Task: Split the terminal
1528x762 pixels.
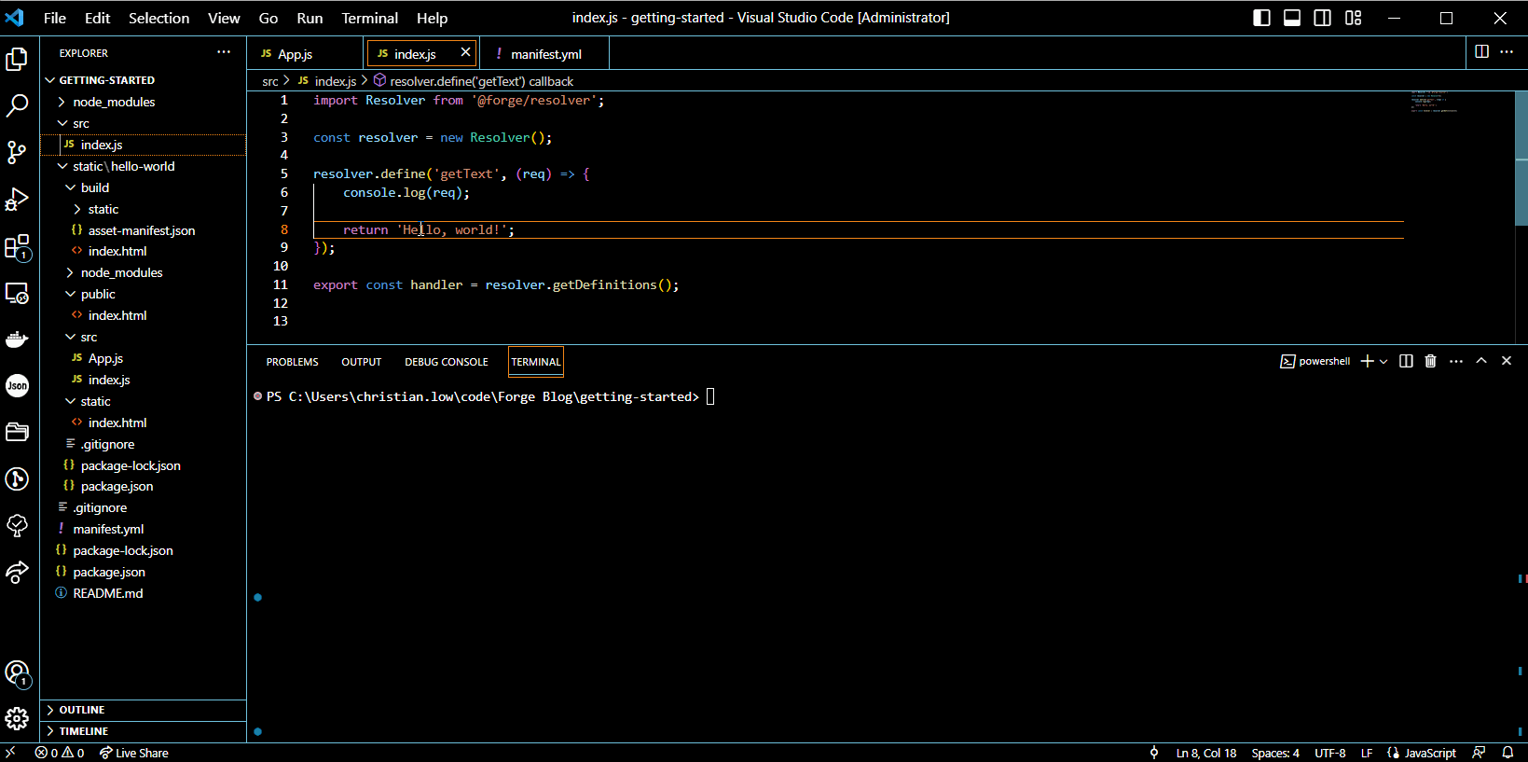Action: pos(1406,361)
